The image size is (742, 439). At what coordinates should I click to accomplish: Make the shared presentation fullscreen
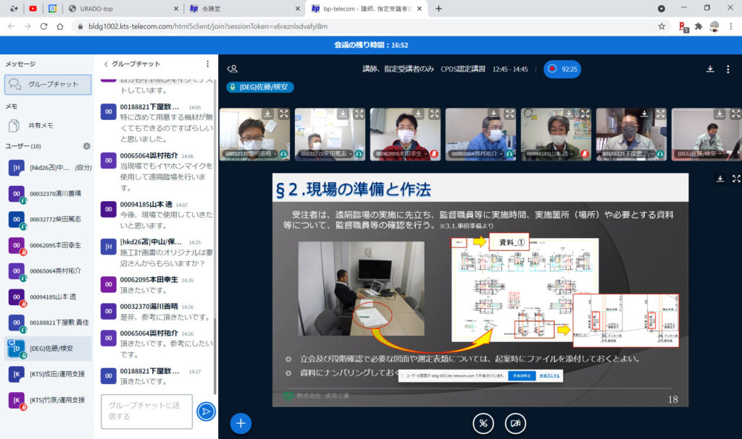pyautogui.click(x=736, y=179)
